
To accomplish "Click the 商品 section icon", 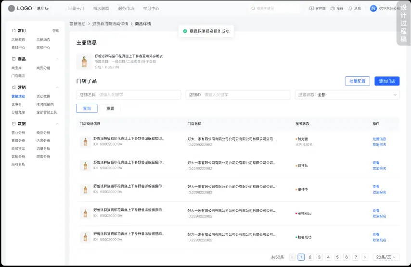I will click(13, 59).
